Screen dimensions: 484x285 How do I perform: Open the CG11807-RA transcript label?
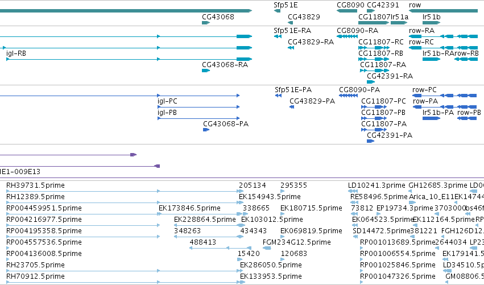(x=383, y=65)
